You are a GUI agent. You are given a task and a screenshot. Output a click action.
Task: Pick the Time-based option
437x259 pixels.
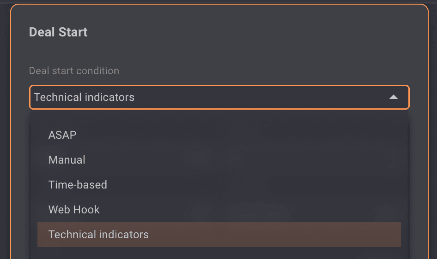pyautogui.click(x=78, y=185)
